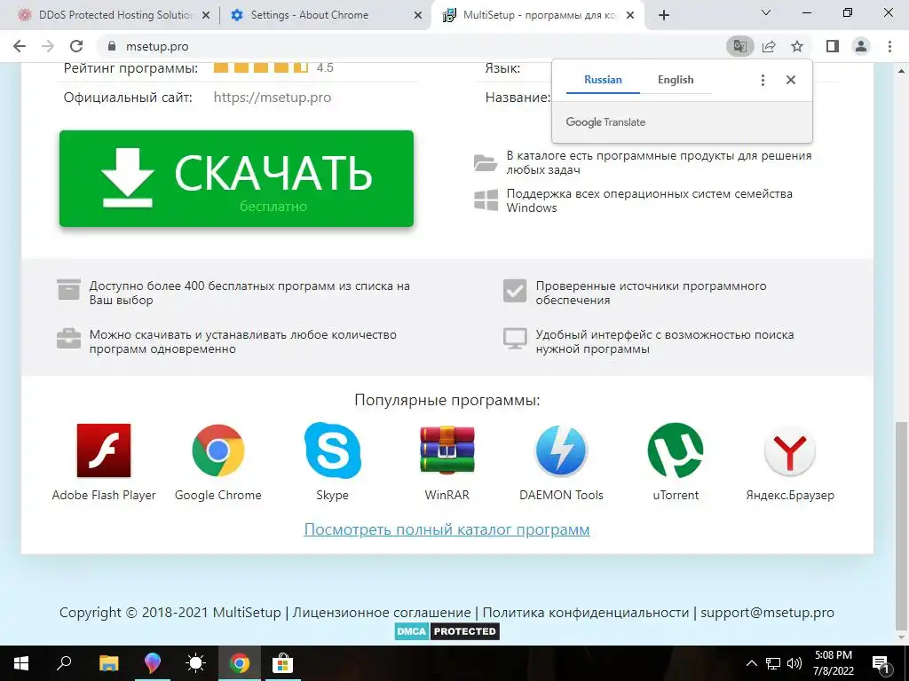The height and width of the screenshot is (681, 909).
Task: Toggle the Chrome side panel icon
Action: 833,46
